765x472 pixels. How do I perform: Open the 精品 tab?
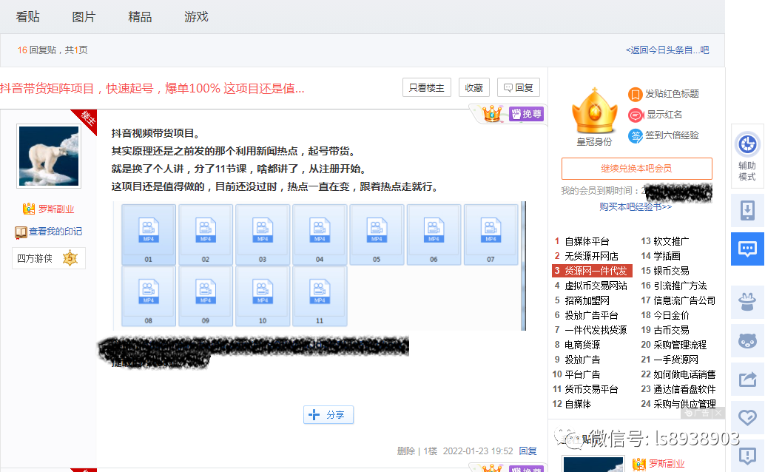pos(140,16)
